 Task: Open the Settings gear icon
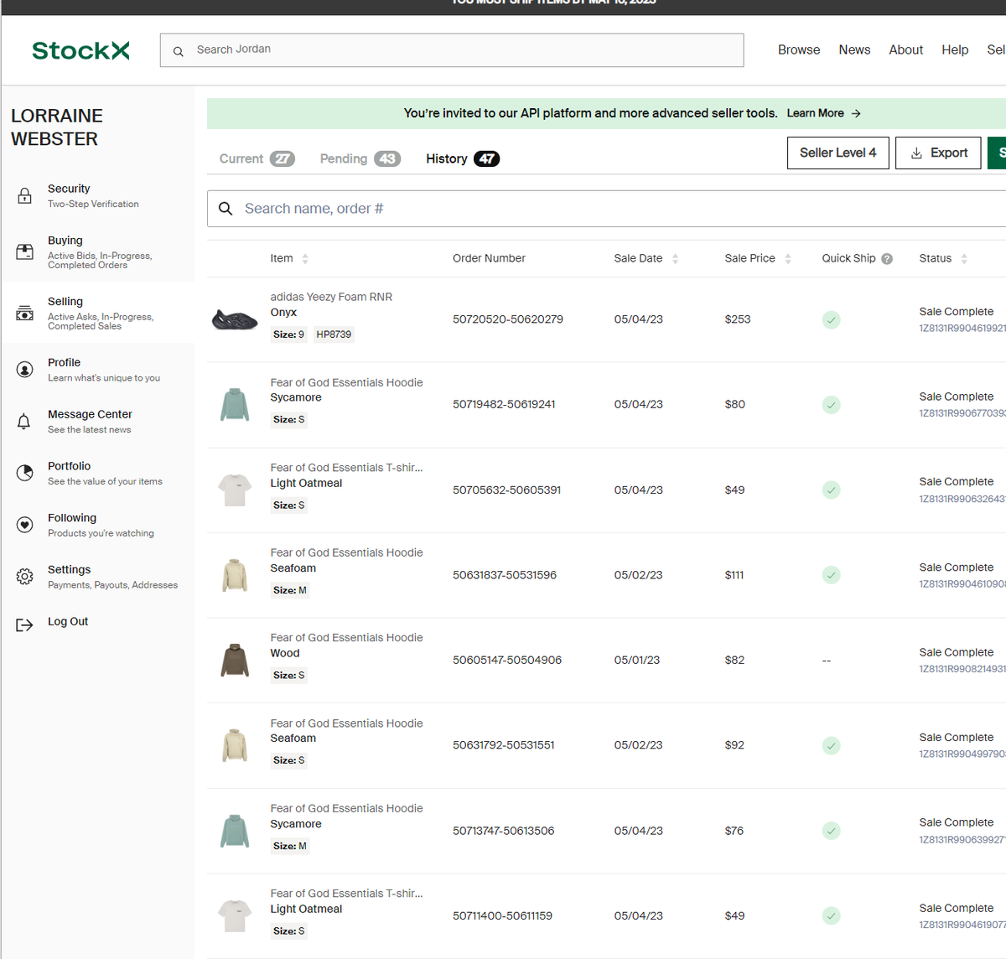point(25,577)
